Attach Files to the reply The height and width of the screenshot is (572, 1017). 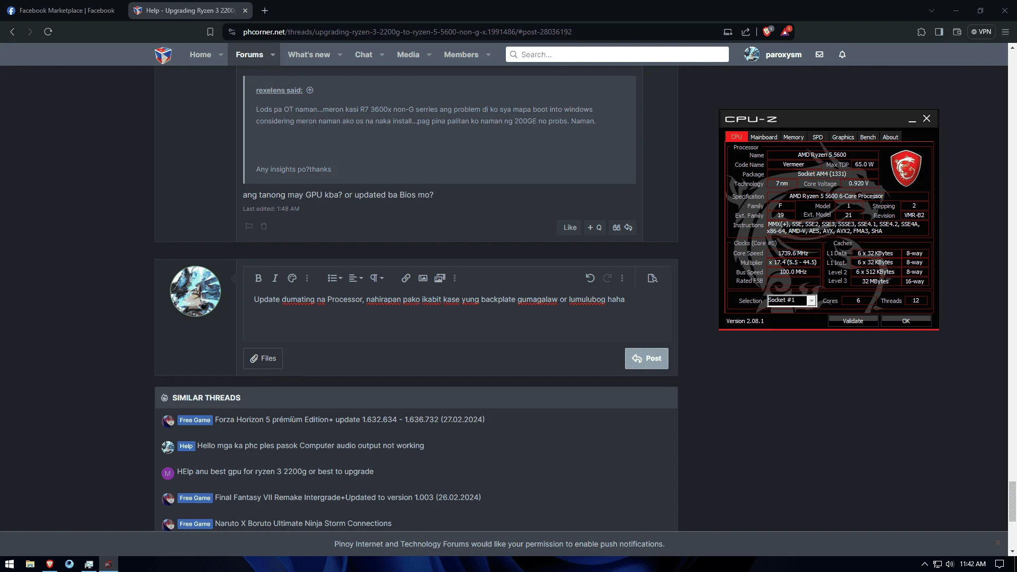(263, 359)
